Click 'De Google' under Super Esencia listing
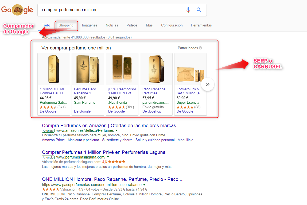Screen dimensions: 307x205 (x=185, y=111)
